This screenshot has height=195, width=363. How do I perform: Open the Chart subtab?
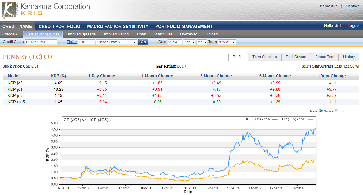click(142, 34)
